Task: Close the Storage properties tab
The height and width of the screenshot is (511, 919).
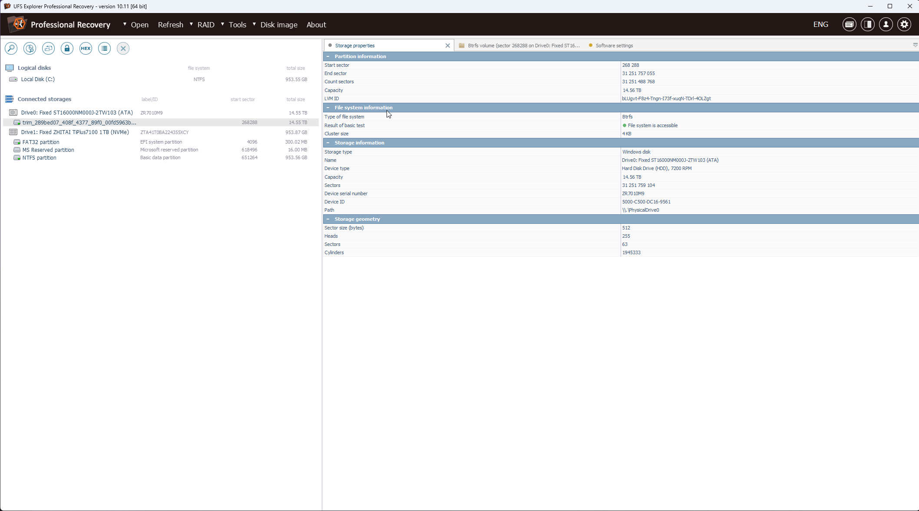Action: point(447,46)
